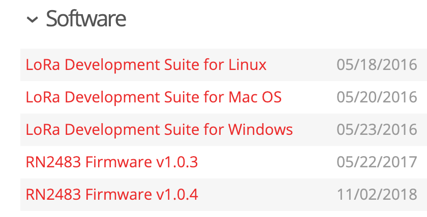427x217 pixels.
Task: Click blank space in the Firmware v1.0.4 row
Action: (267, 195)
